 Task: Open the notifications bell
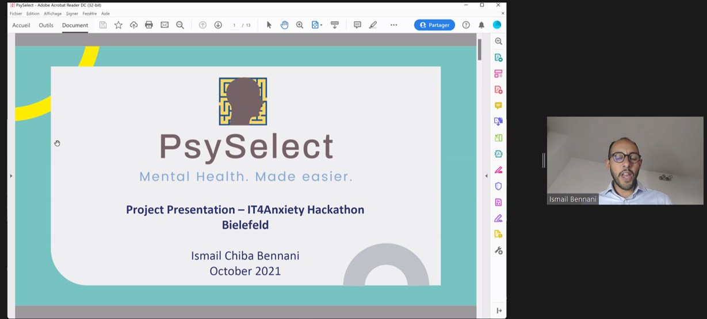point(481,25)
